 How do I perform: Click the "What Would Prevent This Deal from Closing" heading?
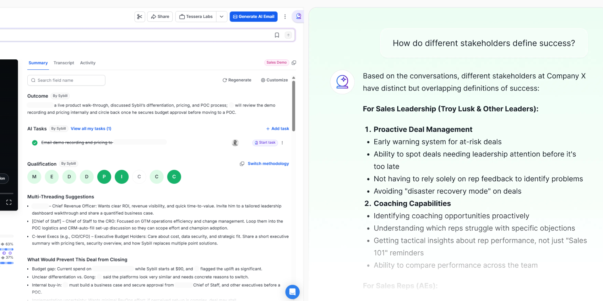77,260
